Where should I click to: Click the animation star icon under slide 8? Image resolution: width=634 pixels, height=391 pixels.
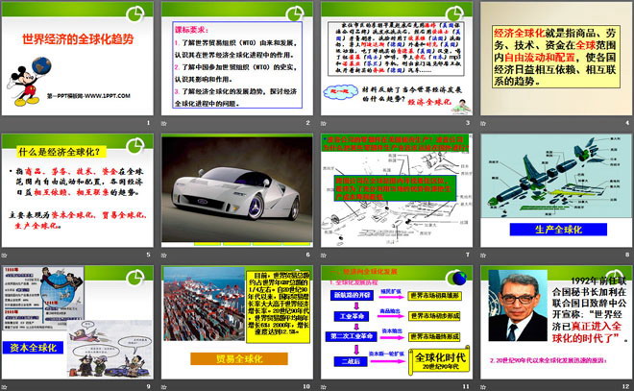pos(483,256)
